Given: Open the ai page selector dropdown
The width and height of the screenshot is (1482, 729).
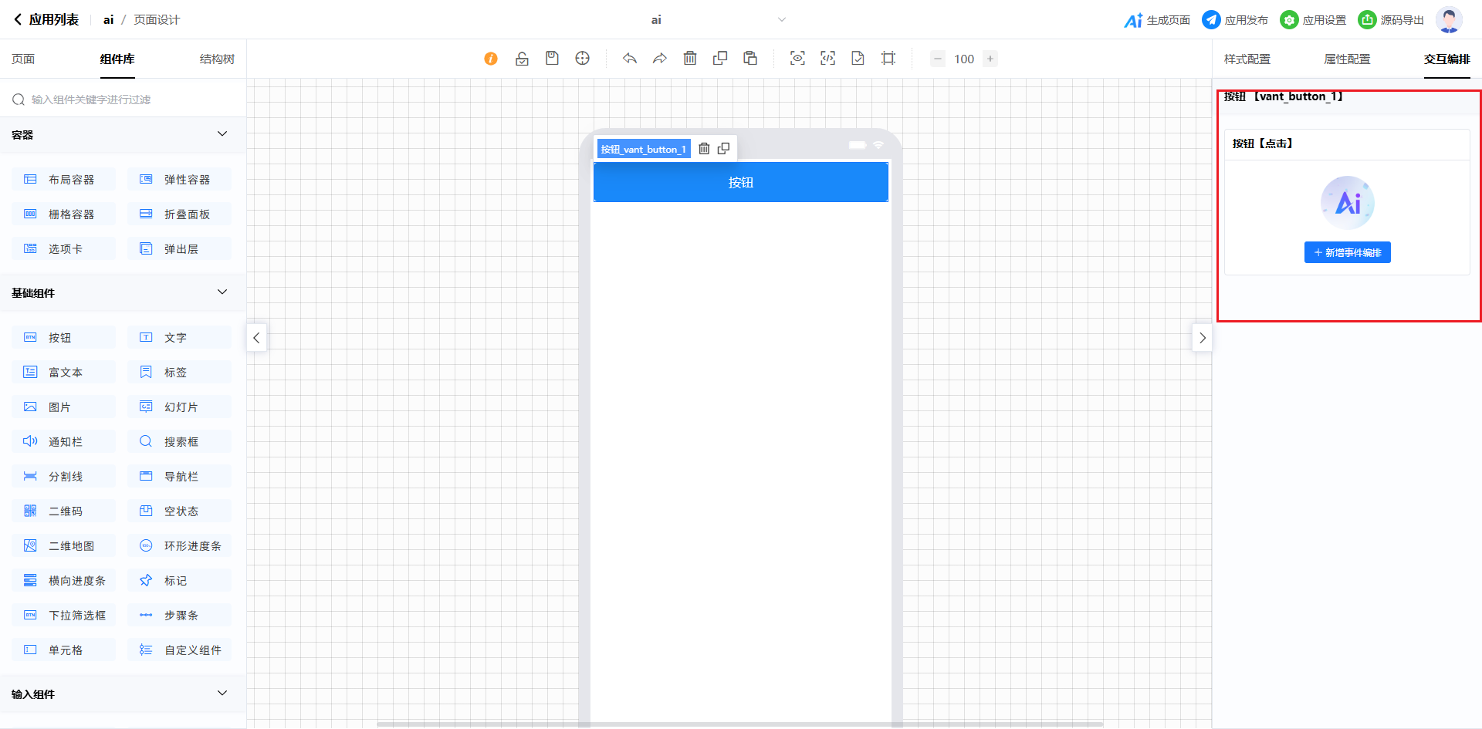Looking at the screenshot, I should pos(781,20).
